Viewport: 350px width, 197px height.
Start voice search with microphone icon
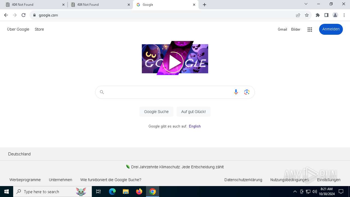[x=236, y=92]
